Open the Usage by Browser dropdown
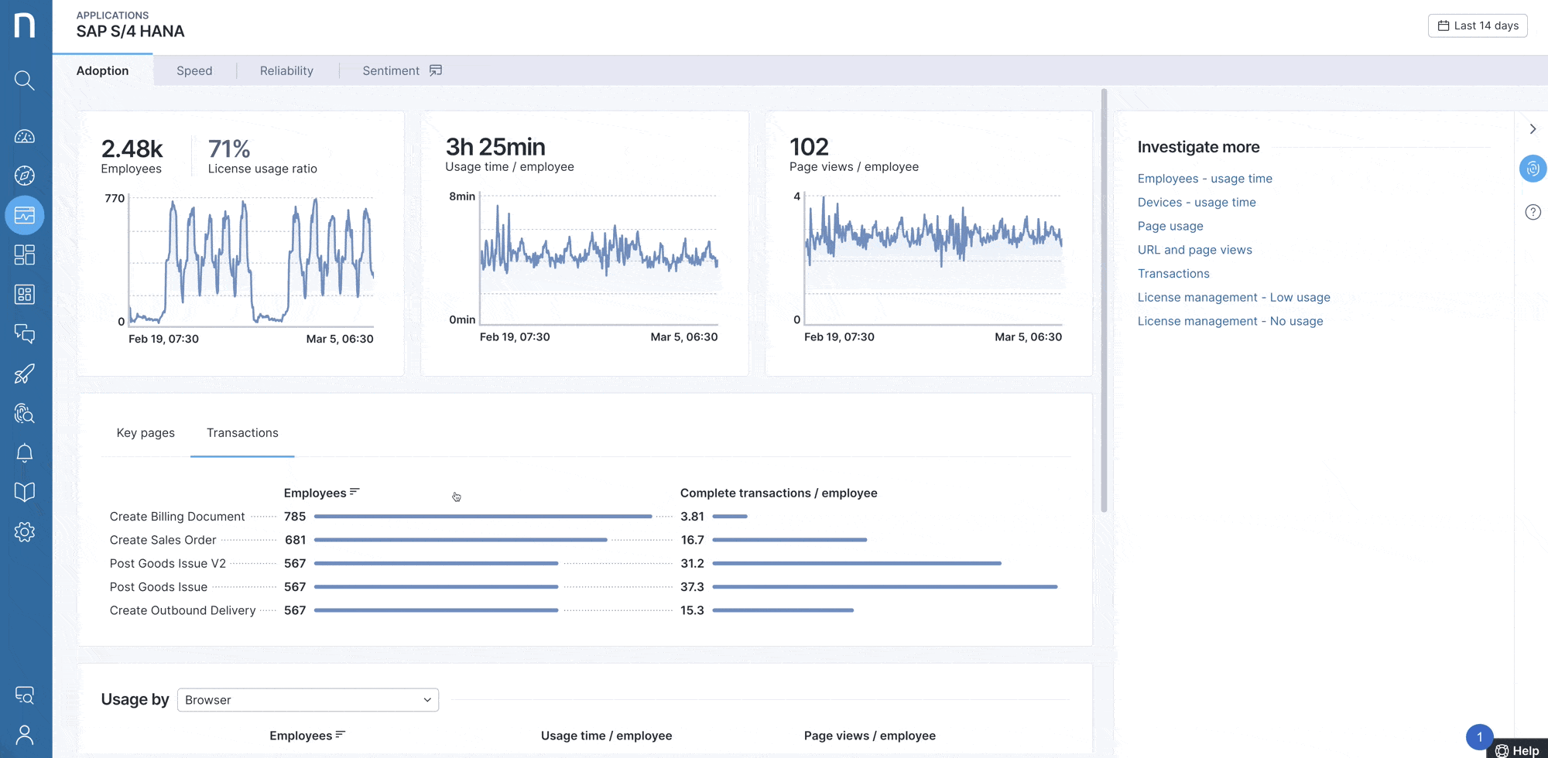Image resolution: width=1548 pixels, height=758 pixels. click(308, 700)
